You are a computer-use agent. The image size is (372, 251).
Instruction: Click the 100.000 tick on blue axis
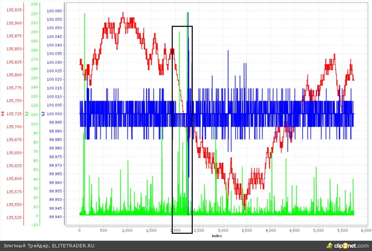click(x=54, y=114)
